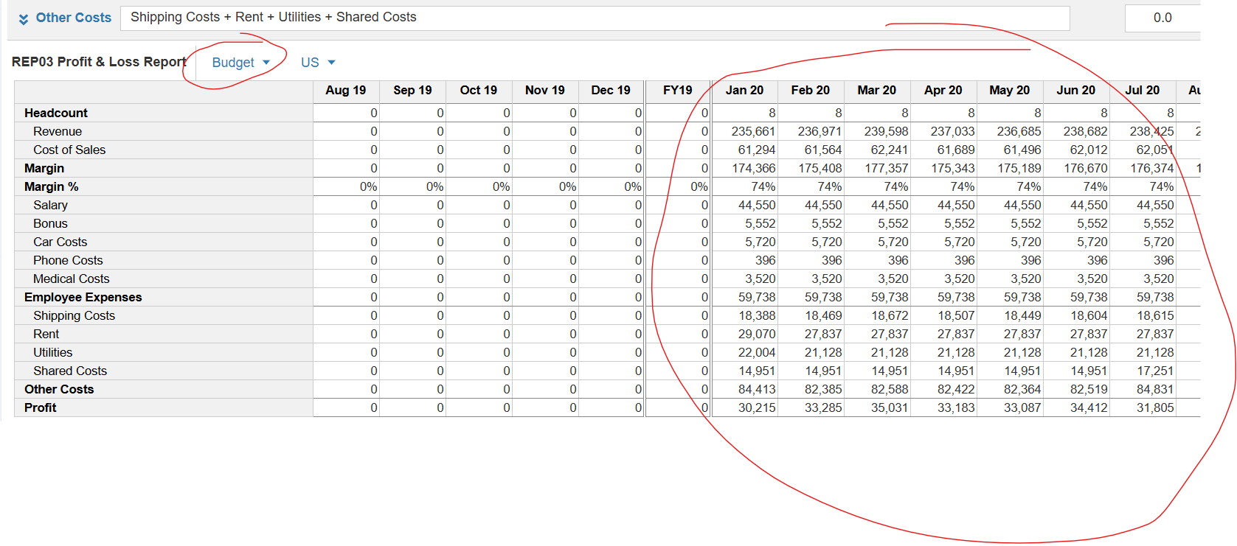
Task: Click the Other Costs heading link
Action: [74, 18]
